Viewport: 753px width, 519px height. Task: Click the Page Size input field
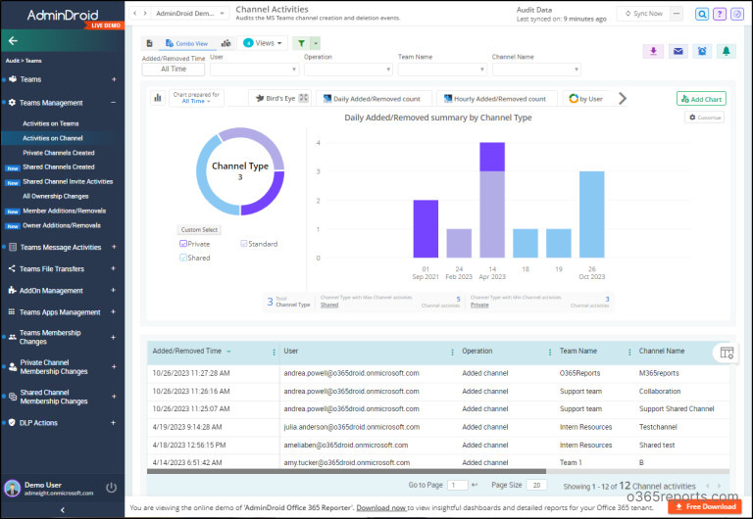click(x=536, y=485)
